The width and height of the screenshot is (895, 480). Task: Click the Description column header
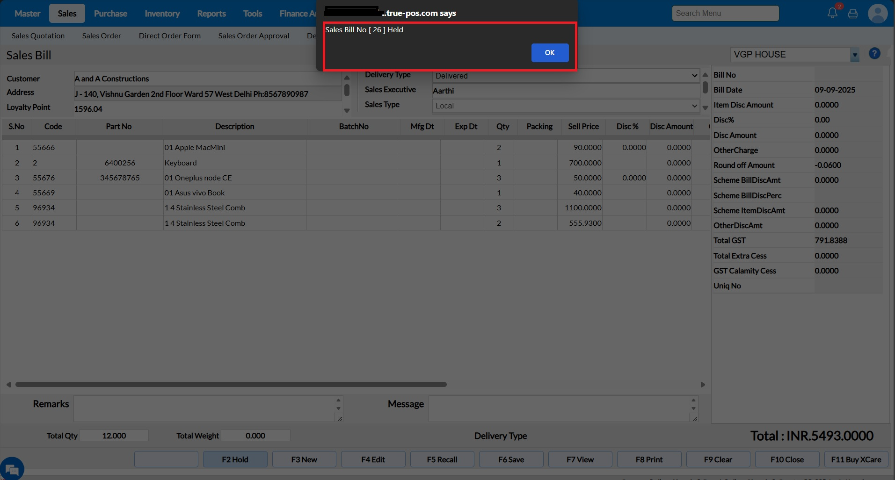click(x=234, y=126)
